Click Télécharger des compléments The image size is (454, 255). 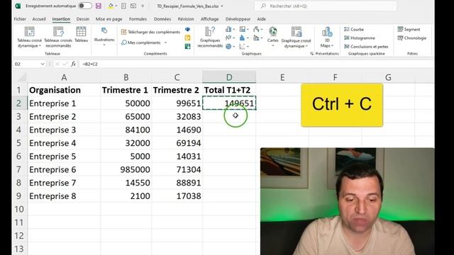click(150, 32)
